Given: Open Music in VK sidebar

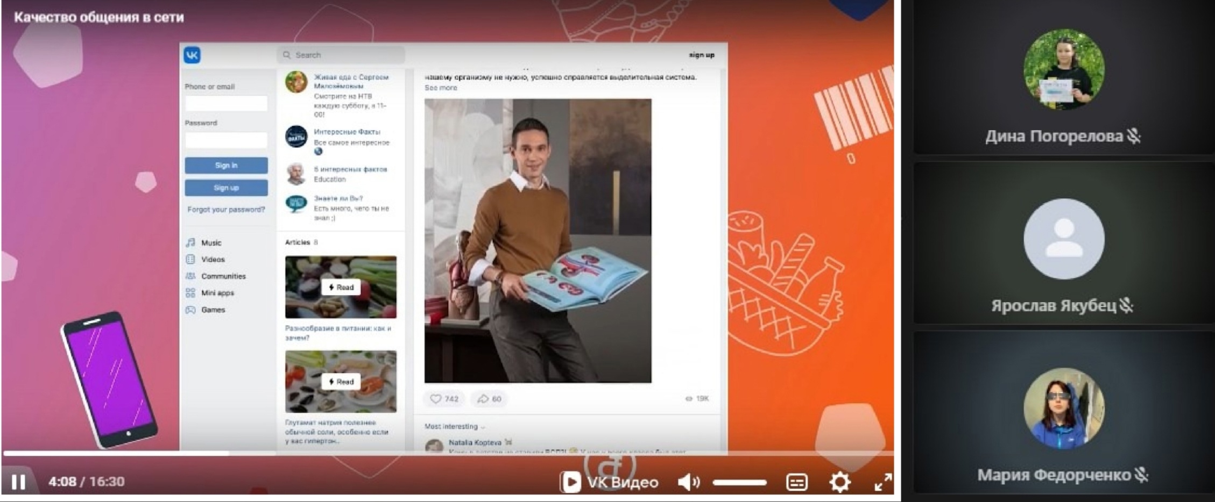Looking at the screenshot, I should (211, 243).
